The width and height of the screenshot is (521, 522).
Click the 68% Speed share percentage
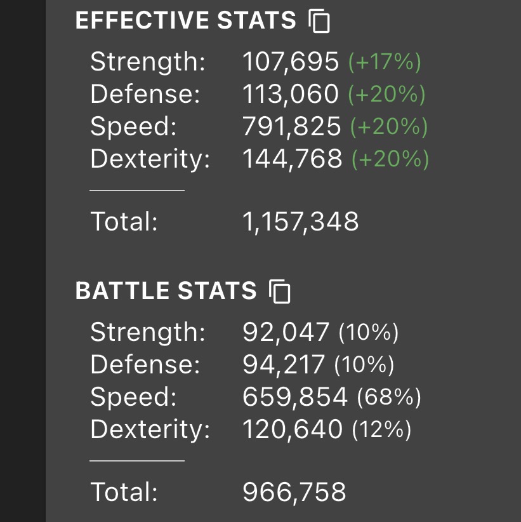click(x=389, y=397)
